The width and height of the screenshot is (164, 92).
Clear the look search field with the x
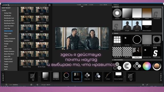[46, 5]
